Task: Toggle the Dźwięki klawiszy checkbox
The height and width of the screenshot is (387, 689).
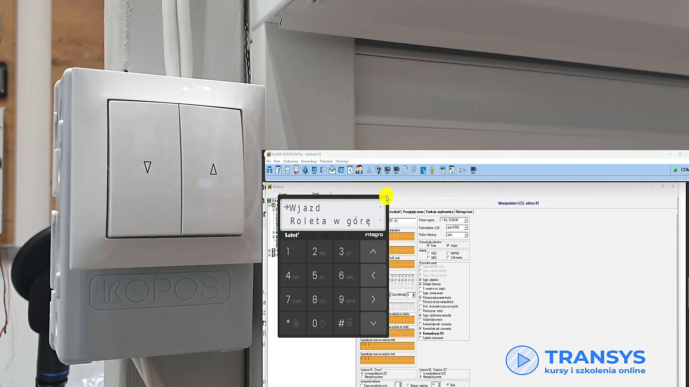Action: [x=420, y=284]
